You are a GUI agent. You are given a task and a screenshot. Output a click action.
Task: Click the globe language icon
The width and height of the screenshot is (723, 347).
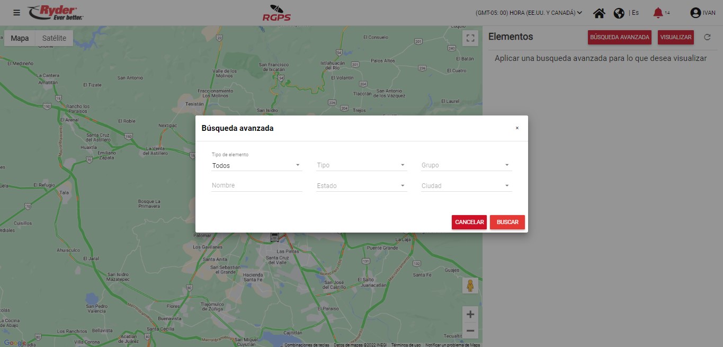(x=619, y=13)
